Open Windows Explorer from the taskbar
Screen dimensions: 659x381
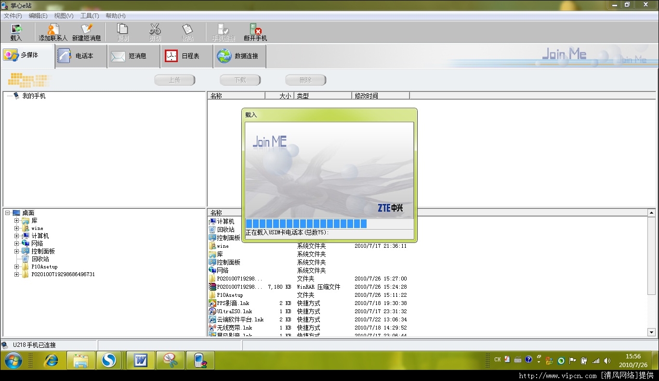coord(80,360)
